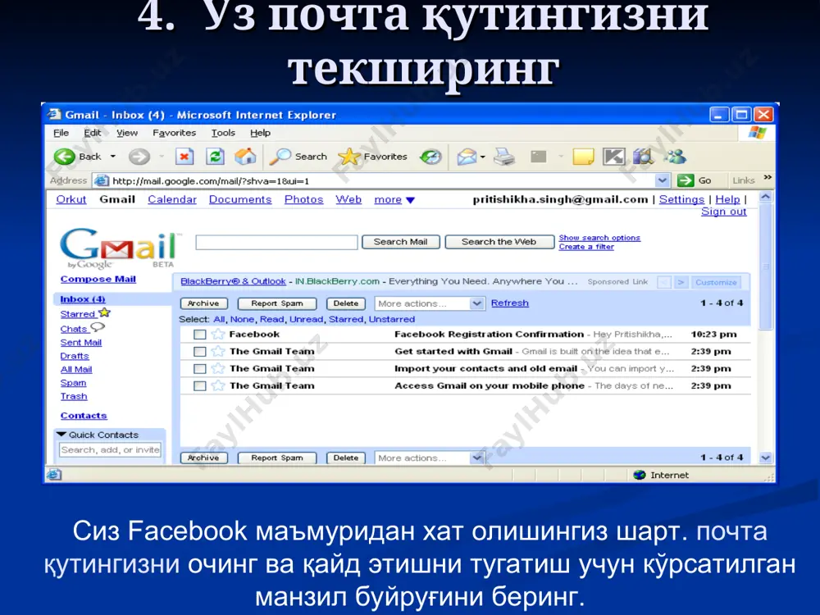Click the Refresh link

coord(510,303)
